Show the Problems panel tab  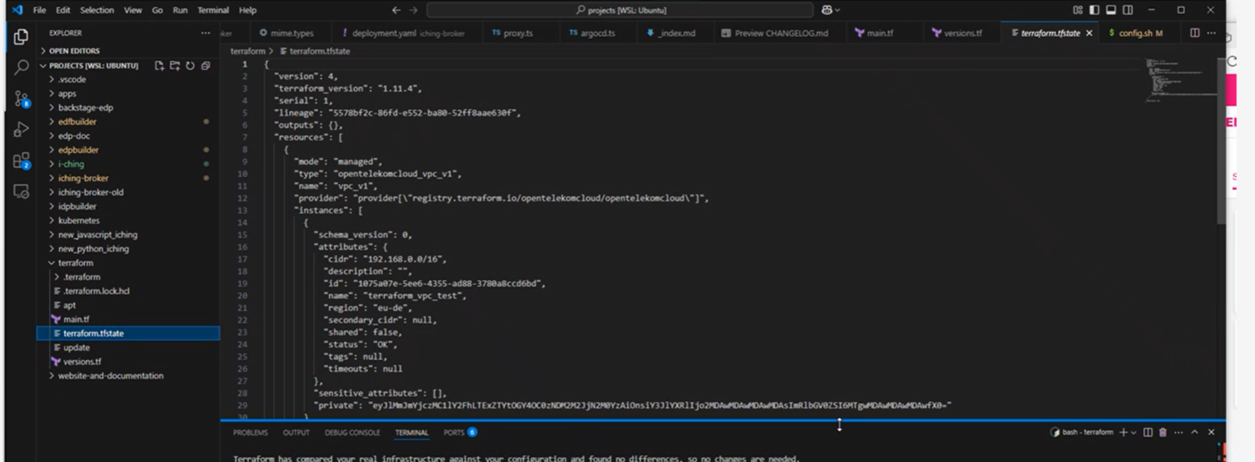(250, 433)
